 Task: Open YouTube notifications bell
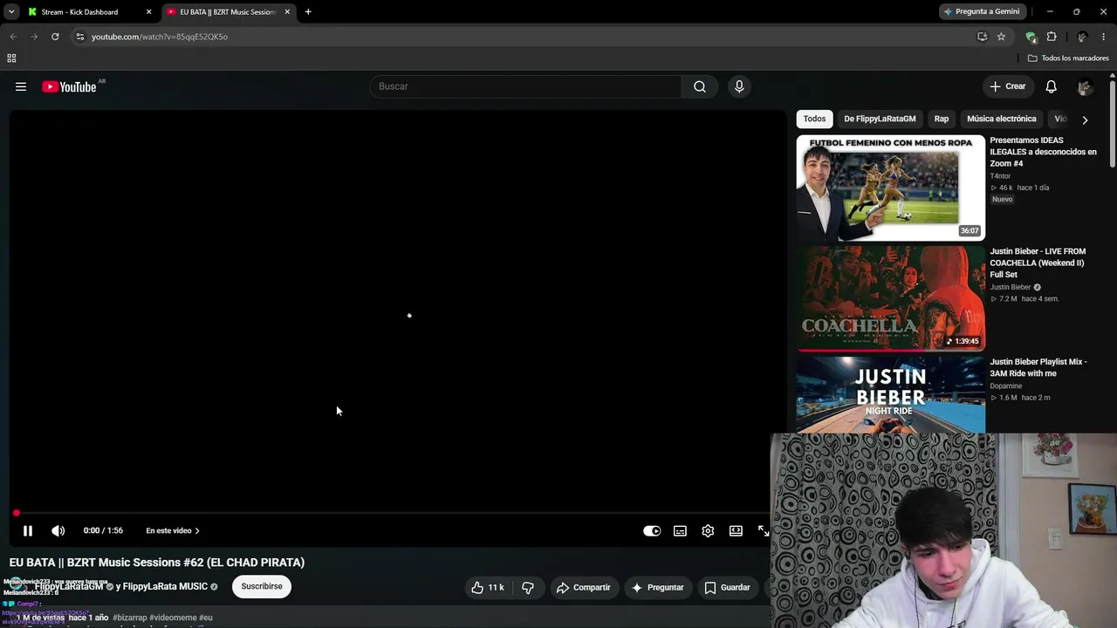pos(1052,86)
